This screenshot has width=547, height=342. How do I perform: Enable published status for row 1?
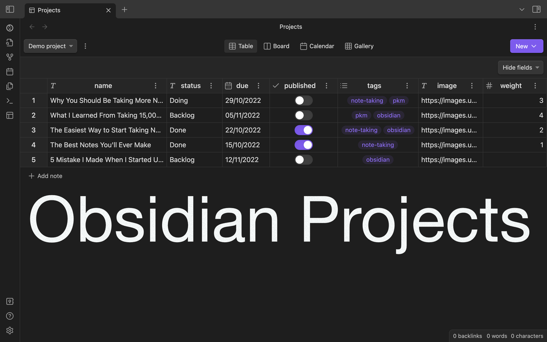303,100
